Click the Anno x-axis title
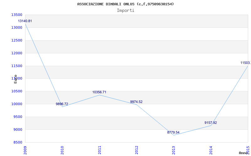Screen dimensions: 251x156 243,153
